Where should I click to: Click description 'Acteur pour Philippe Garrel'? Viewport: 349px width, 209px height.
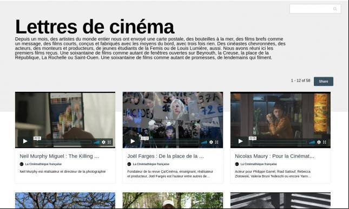pos(273,174)
